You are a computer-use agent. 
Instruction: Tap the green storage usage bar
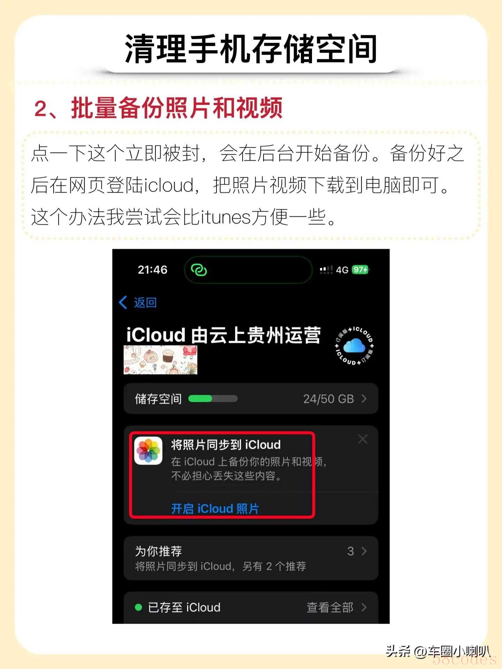click(213, 399)
